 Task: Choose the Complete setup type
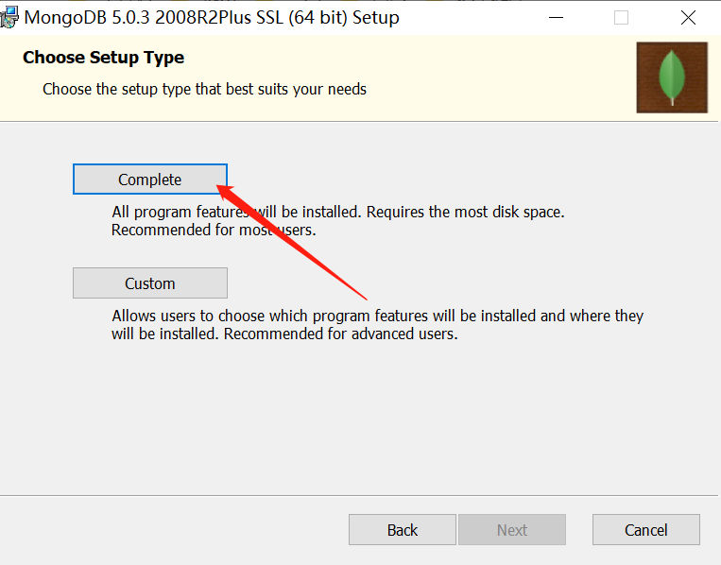(150, 180)
